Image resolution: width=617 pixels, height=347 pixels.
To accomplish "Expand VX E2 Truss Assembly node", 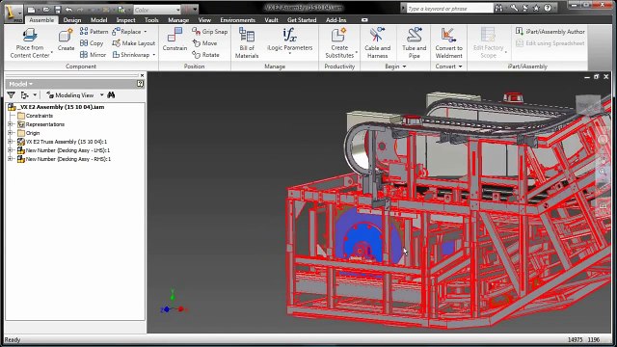I will pyautogui.click(x=11, y=142).
